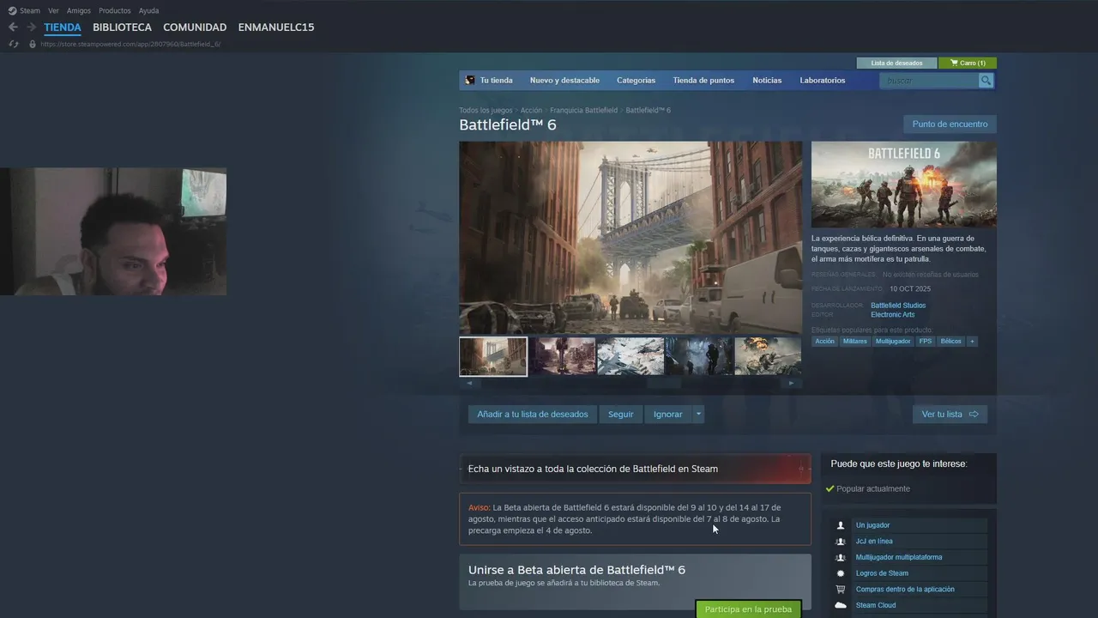This screenshot has height=618, width=1098.
Task: Click the green checkmark beside Popular actualmente
Action: [x=830, y=488]
